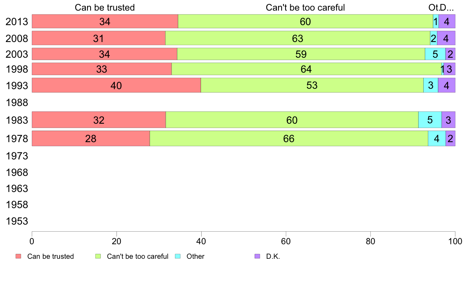Viewport: 466px width, 289px height.
Task: Click the 1998 red bar labeled 33
Action: (x=102, y=69)
